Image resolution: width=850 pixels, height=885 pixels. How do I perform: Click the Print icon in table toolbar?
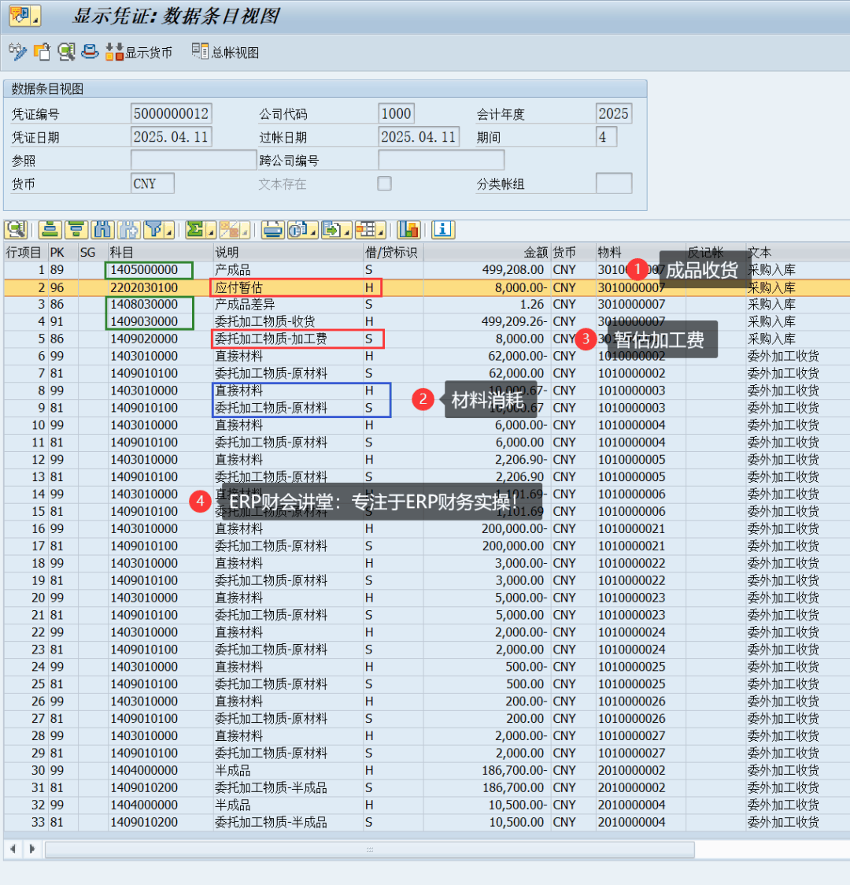click(x=272, y=230)
